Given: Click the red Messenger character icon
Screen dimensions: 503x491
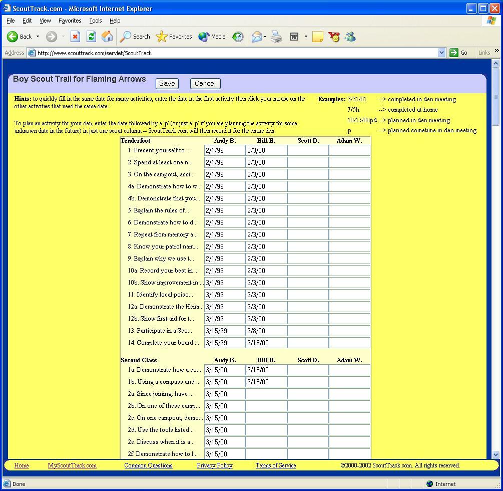Looking at the screenshot, I should [x=334, y=37].
